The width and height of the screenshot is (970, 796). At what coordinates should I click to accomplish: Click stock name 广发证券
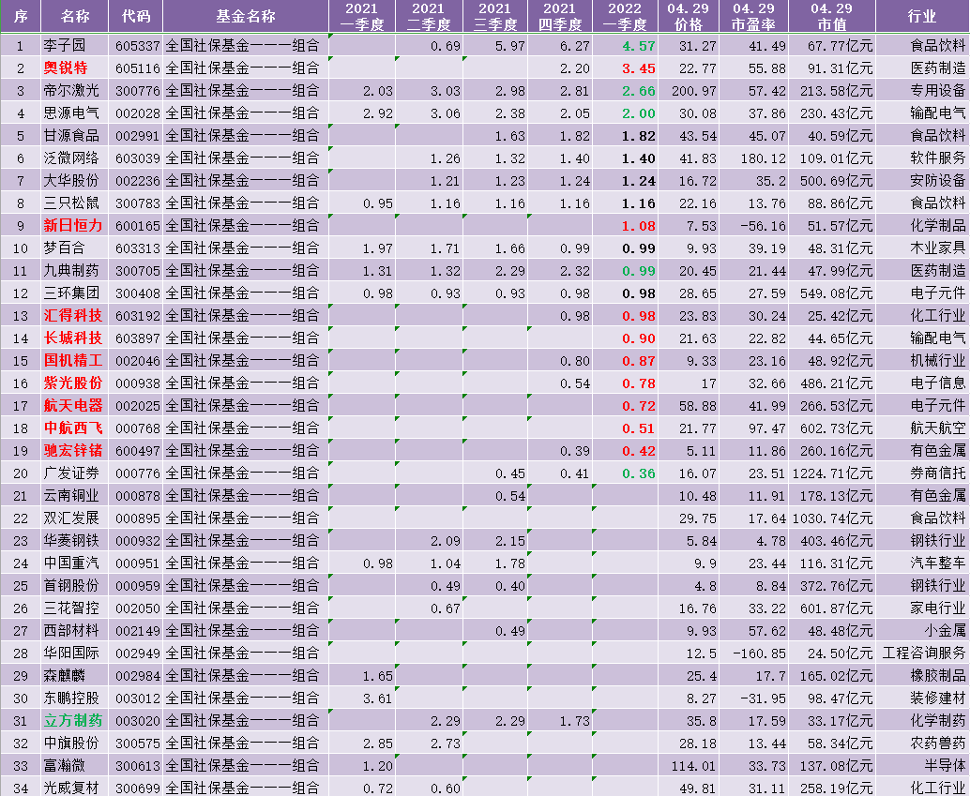[x=71, y=473]
